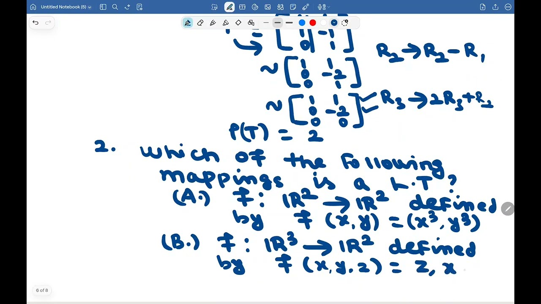Open the Untitled Notebook (5) title dropdown
This screenshot has height=304, width=541.
[66, 7]
